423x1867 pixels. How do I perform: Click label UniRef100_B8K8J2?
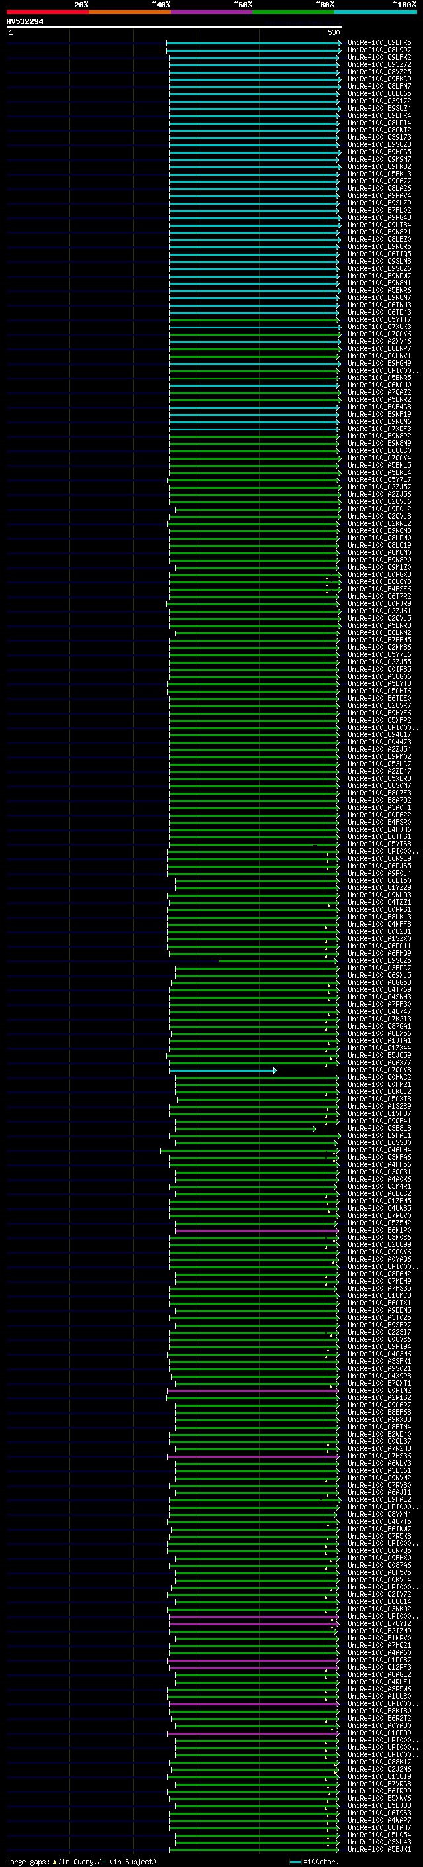[x=379, y=1092]
